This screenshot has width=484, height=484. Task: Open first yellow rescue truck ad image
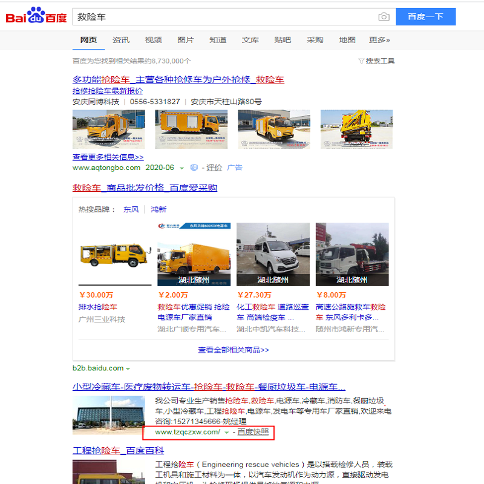tap(109, 129)
